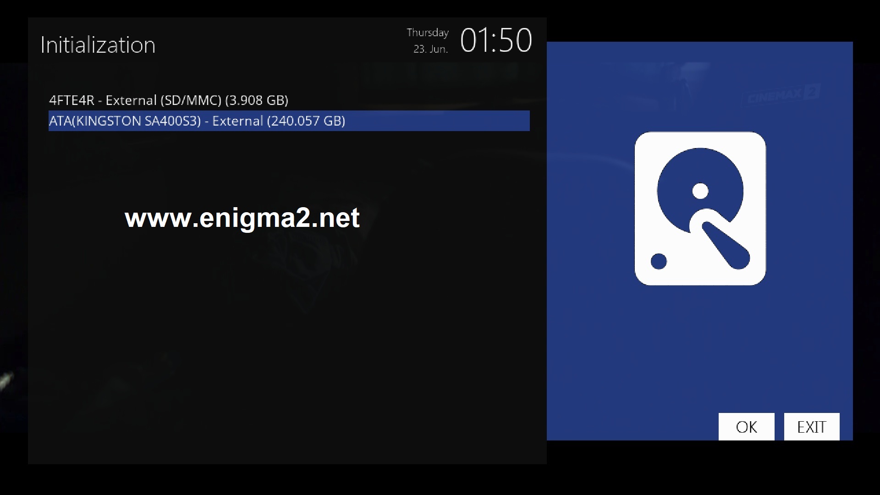
Task: Click the 01:50 clock display
Action: pyautogui.click(x=496, y=40)
